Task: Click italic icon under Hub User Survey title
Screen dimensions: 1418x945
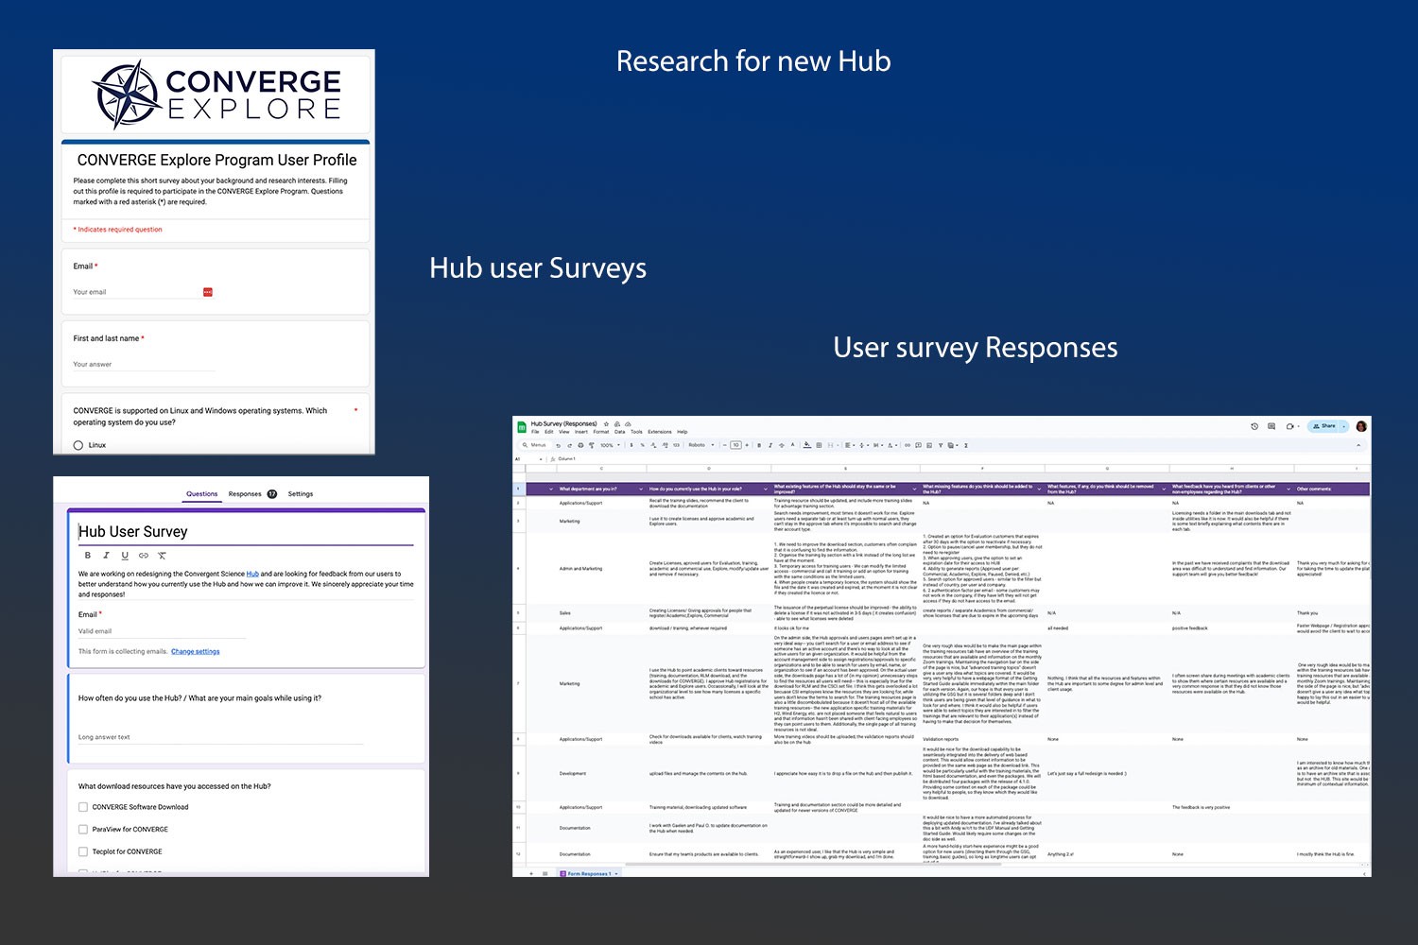Action: (x=106, y=556)
